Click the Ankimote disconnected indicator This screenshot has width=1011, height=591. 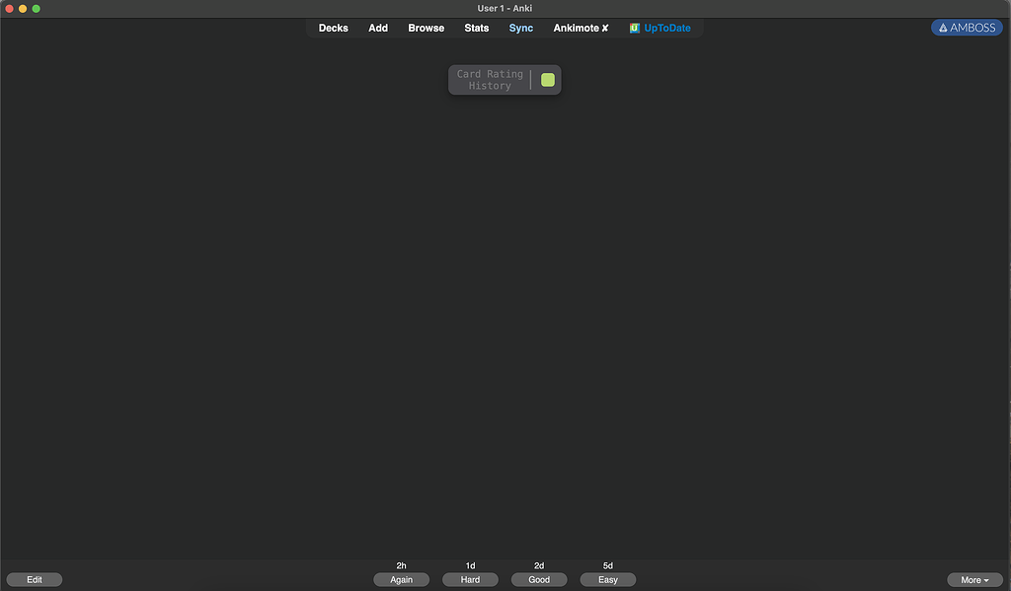[603, 28]
